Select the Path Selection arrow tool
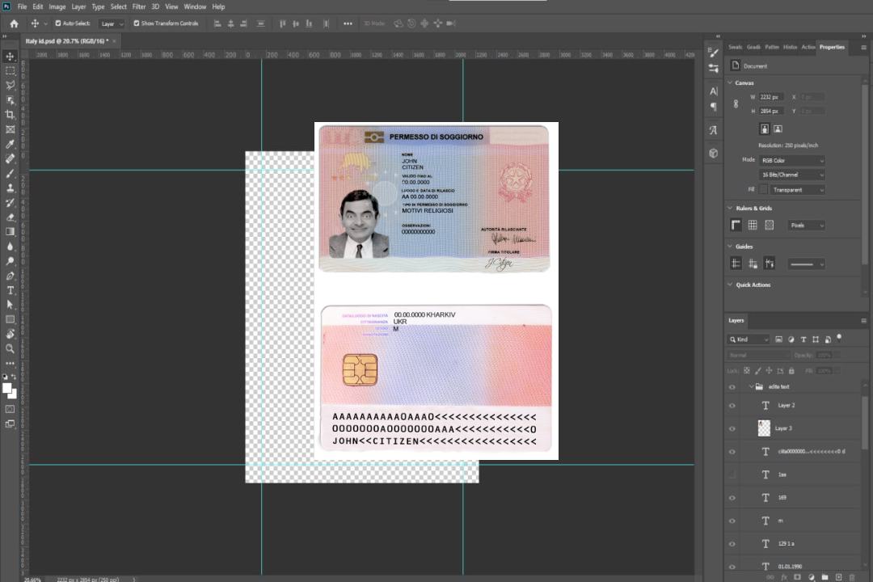This screenshot has width=873, height=582. pyautogui.click(x=10, y=305)
